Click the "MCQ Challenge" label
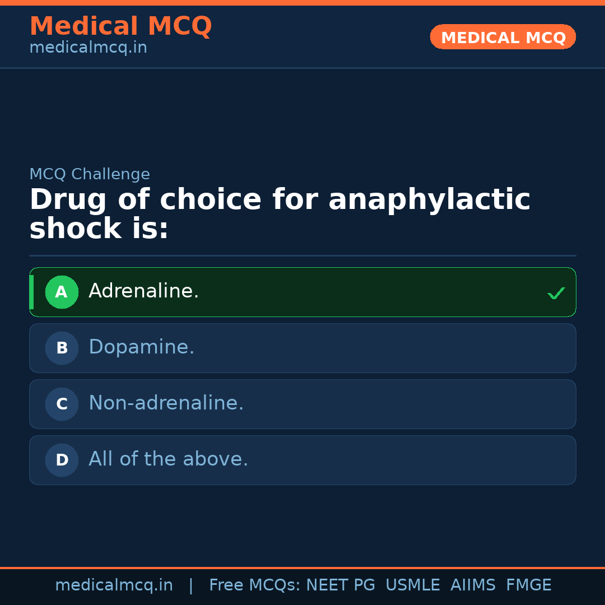The height and width of the screenshot is (605, 605). [90, 174]
